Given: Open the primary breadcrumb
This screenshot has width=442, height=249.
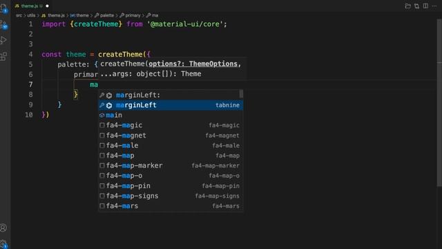Looking at the screenshot, I should (x=130, y=15).
